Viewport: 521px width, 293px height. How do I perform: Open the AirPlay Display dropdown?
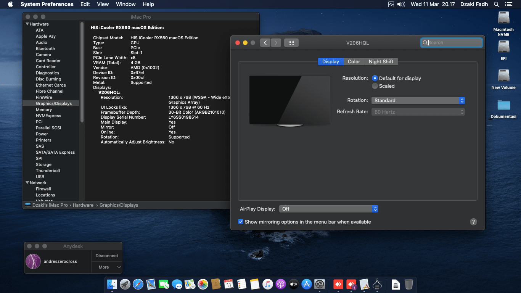tap(329, 209)
